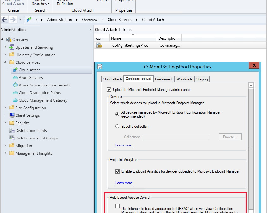This screenshot has height=213, width=267.
Task: Click the Cloud Management Gateway icon
Action: [15, 100]
